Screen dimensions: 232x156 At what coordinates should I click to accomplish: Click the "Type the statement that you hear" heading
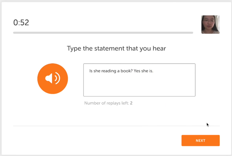click(116, 49)
